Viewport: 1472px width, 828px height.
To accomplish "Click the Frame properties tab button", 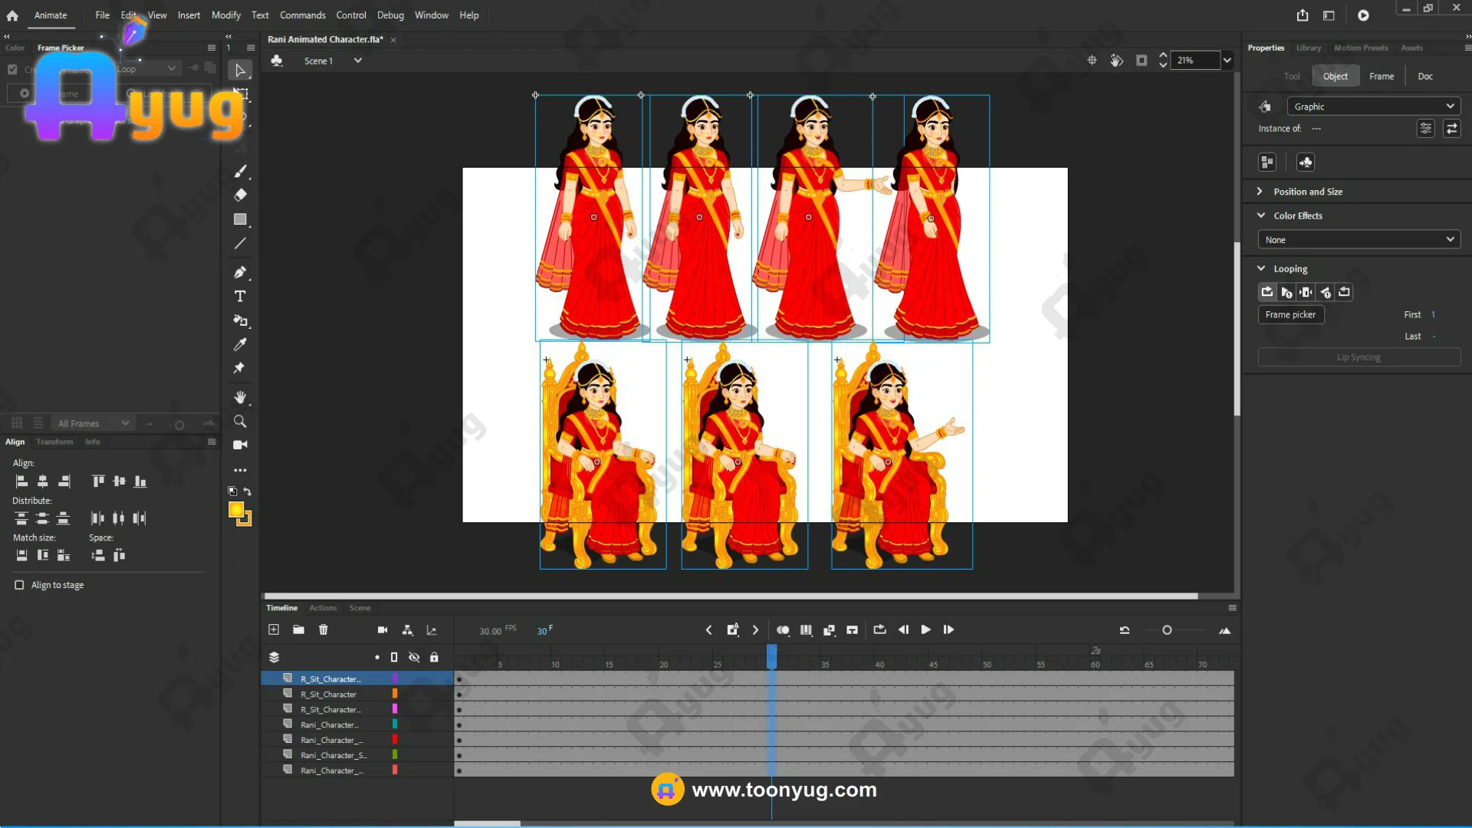I will click(x=1381, y=76).
